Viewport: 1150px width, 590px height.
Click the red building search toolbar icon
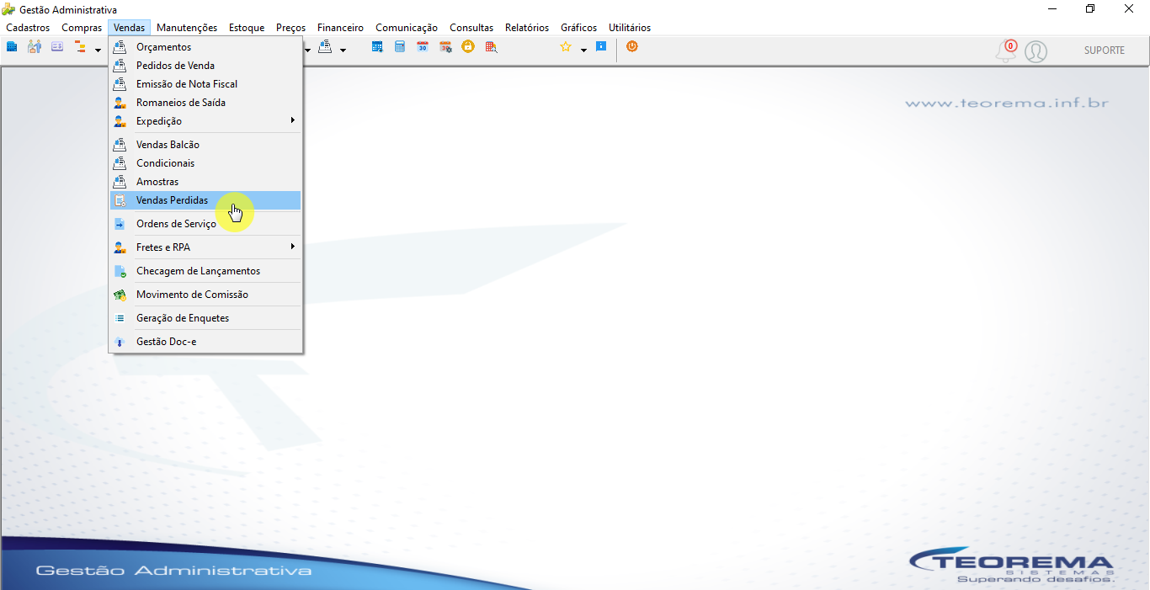tap(491, 47)
